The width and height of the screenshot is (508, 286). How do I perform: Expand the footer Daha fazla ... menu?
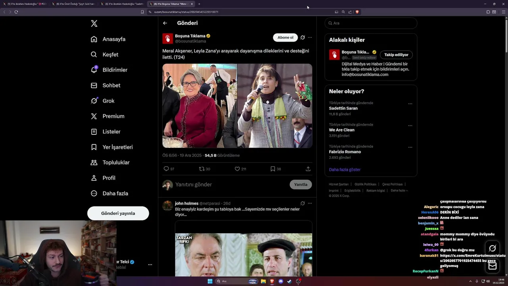point(399,191)
